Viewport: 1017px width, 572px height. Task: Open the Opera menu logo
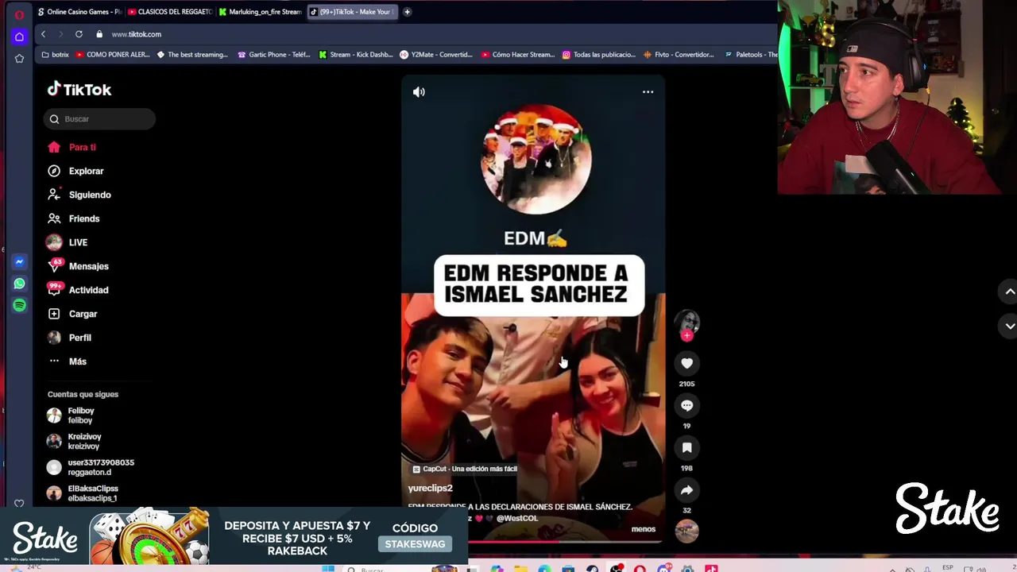19,14
